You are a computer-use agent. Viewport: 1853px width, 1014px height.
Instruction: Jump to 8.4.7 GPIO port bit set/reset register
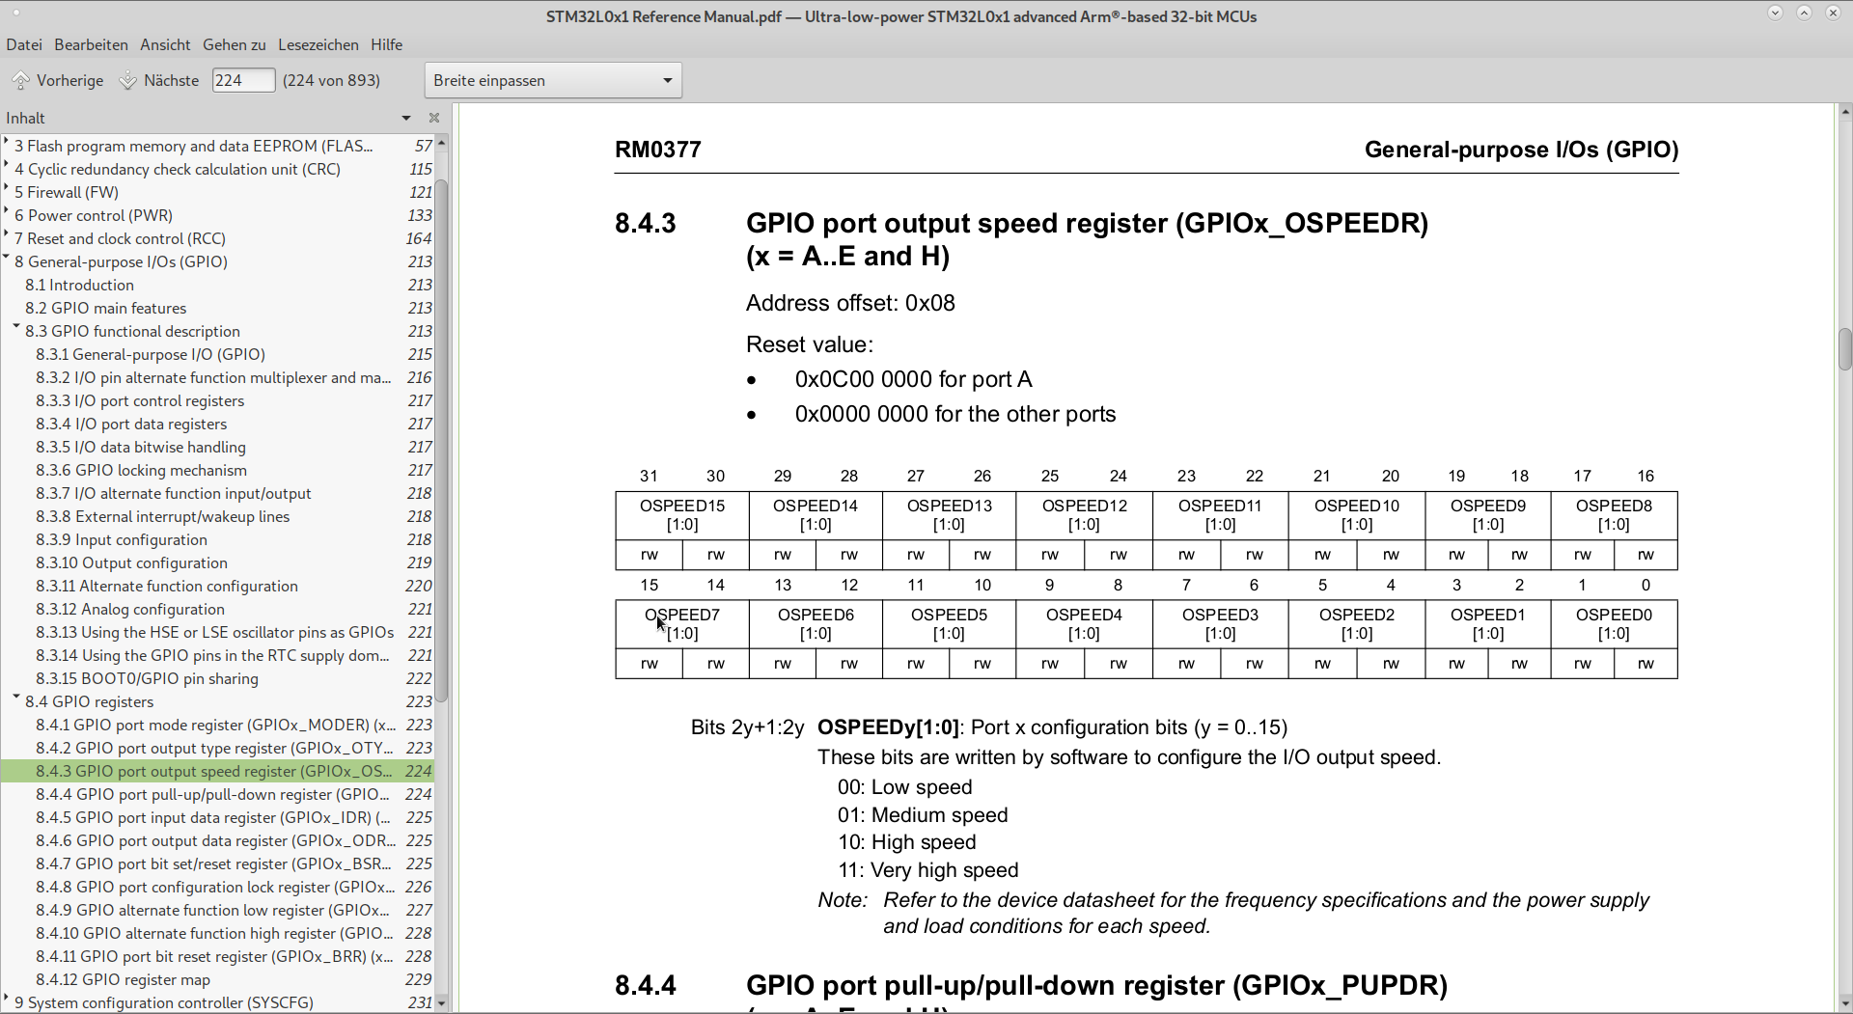click(x=217, y=863)
